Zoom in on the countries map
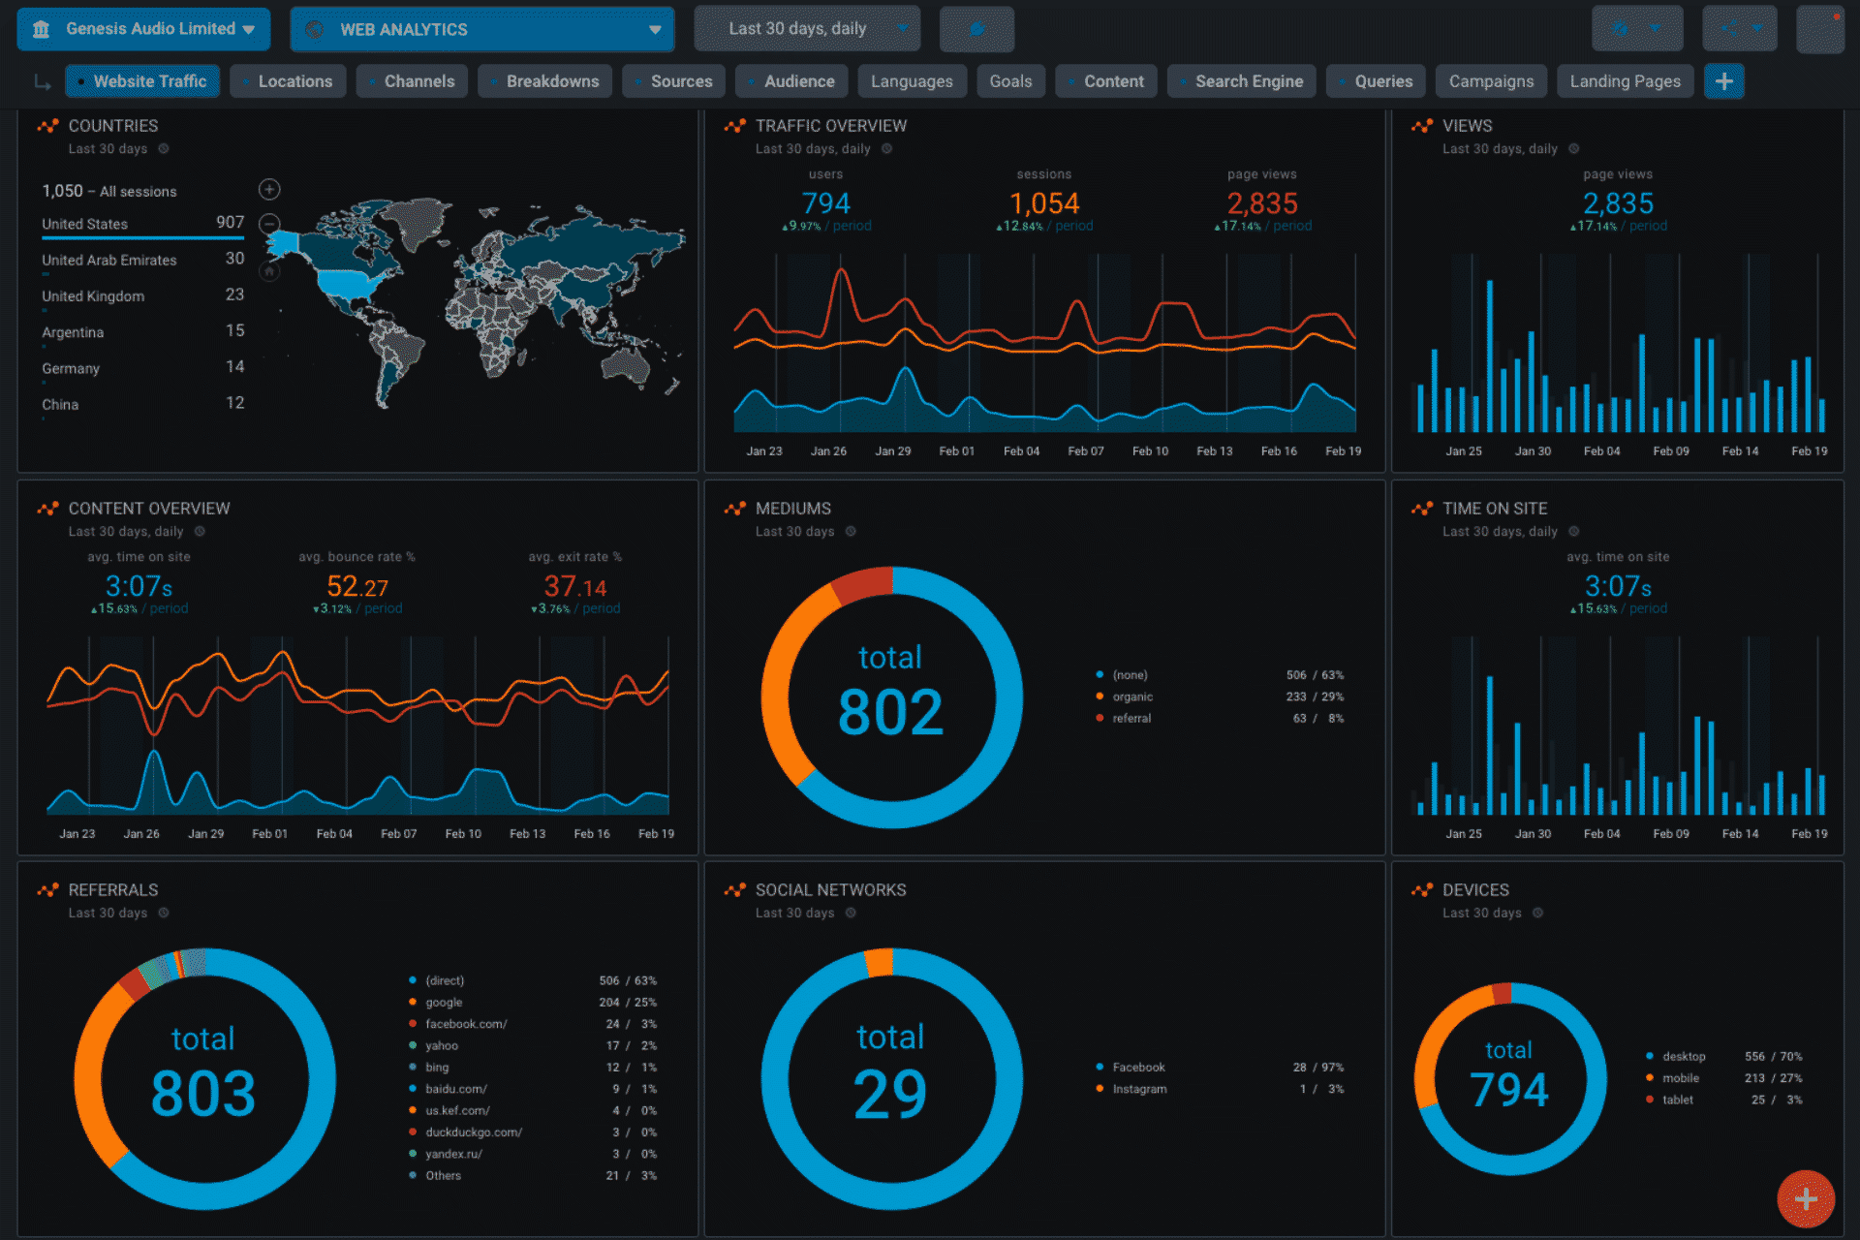The height and width of the screenshot is (1240, 1860). pyautogui.click(x=269, y=189)
